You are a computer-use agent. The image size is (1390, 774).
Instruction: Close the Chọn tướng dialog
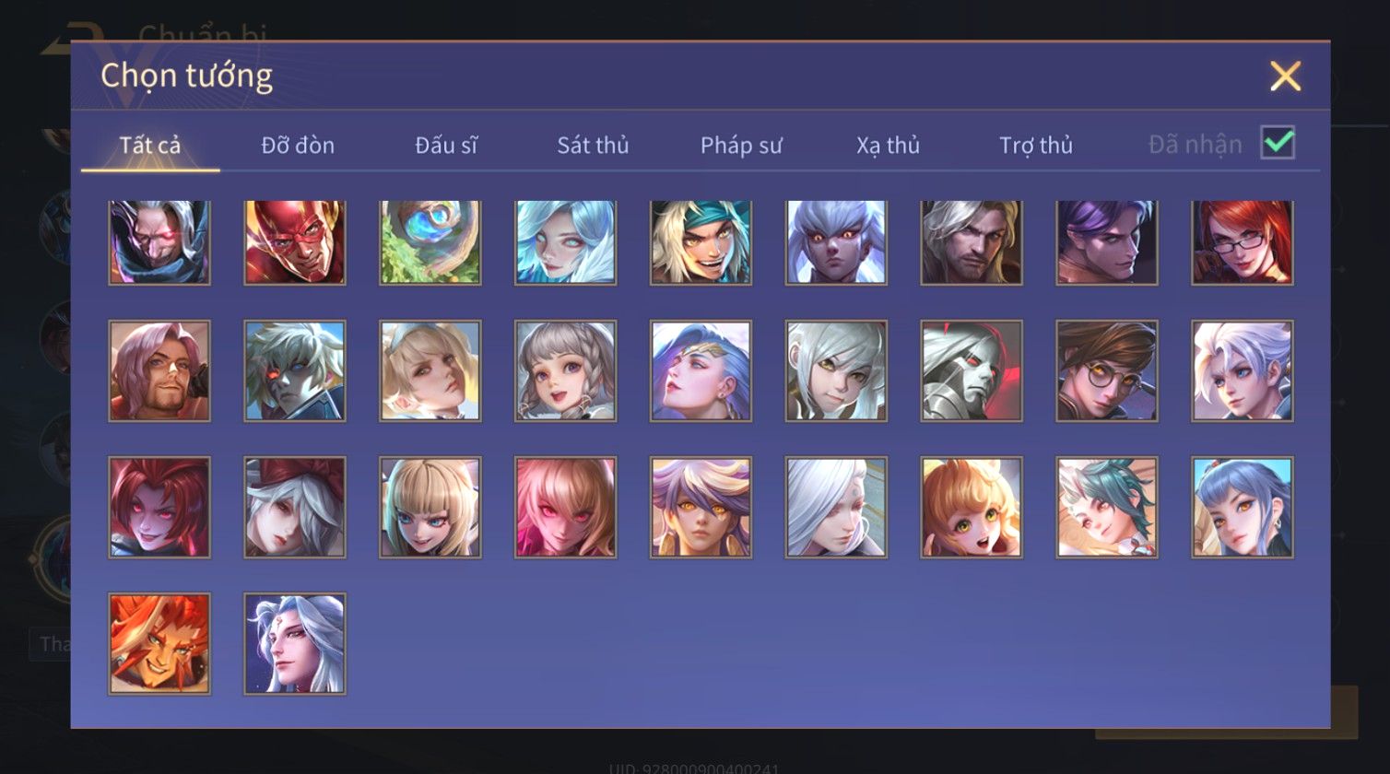[1285, 76]
